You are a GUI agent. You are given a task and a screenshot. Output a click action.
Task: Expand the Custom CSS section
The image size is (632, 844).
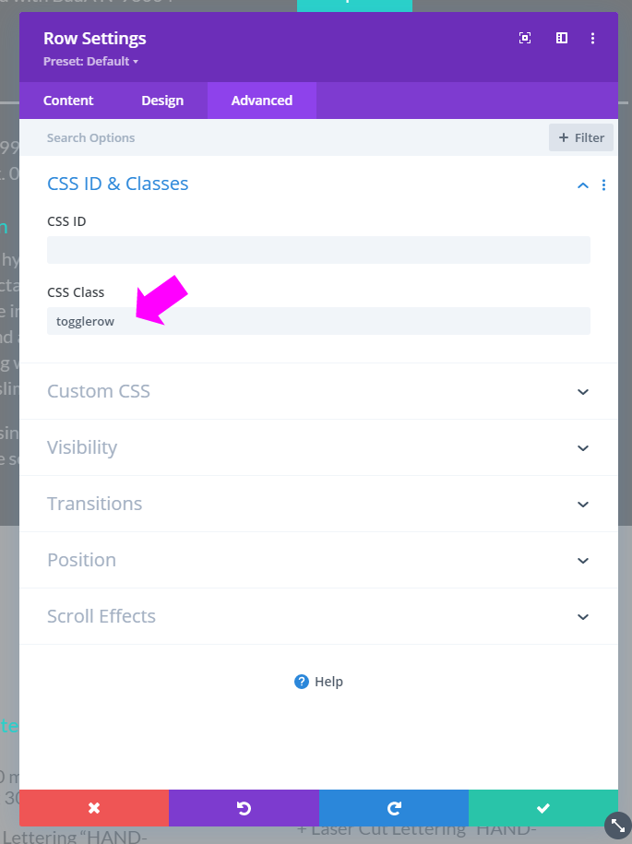pos(318,391)
